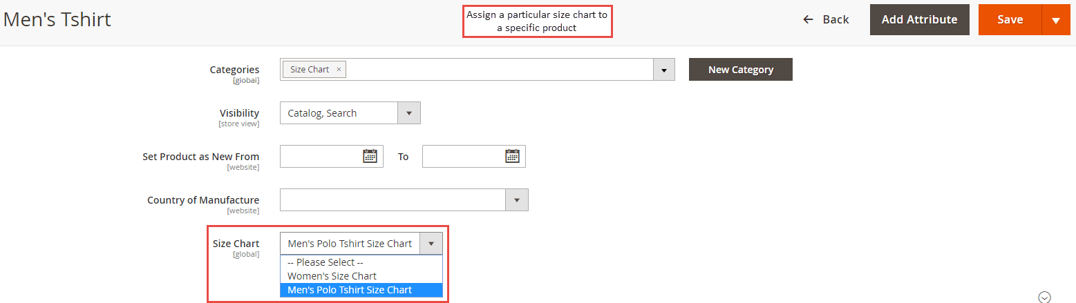
Task: Click the Add Attribute button
Action: (x=920, y=19)
